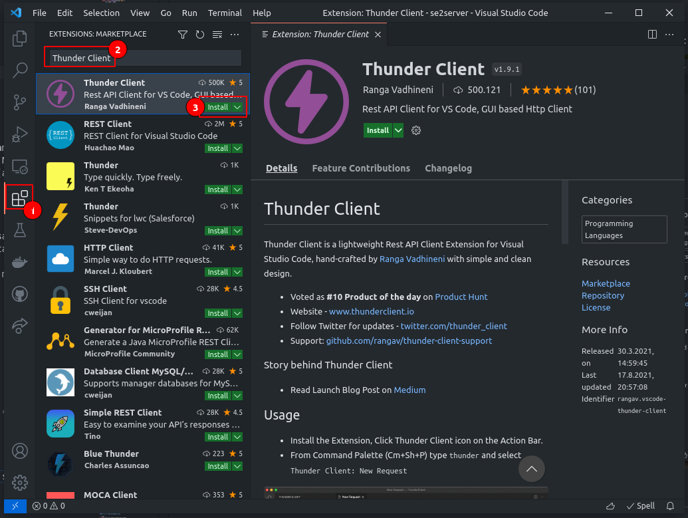Viewport: 688px width, 518px height.
Task: Expand install dropdown in Thunder Client details page
Action: click(x=398, y=130)
